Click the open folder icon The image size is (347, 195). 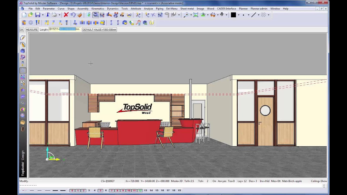[x=31, y=15]
